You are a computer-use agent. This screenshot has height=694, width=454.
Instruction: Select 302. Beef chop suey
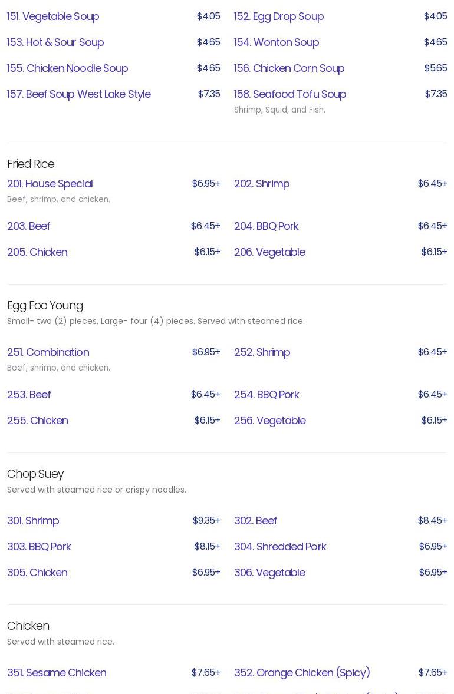tap(255, 521)
